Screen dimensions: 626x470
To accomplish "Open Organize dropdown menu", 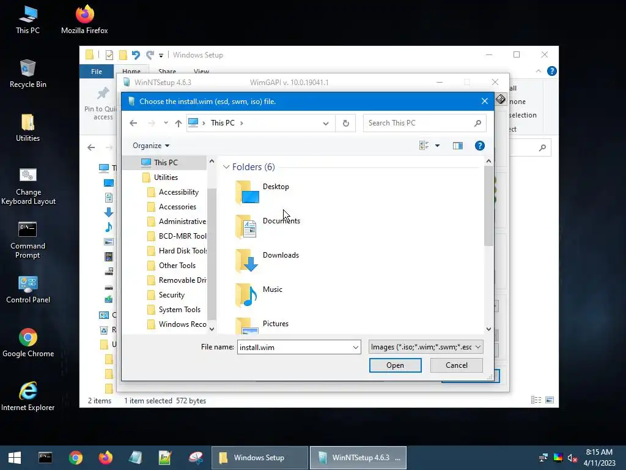I will pos(151,146).
